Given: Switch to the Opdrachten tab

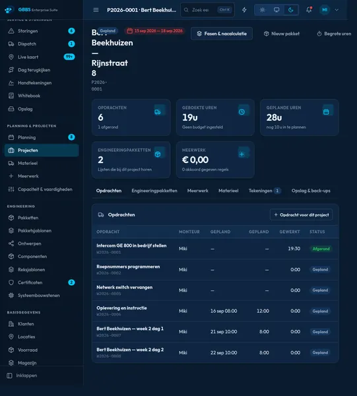Looking at the screenshot, I should (x=109, y=191).
